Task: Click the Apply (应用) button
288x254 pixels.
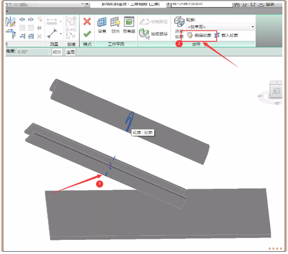Action: coord(70,52)
